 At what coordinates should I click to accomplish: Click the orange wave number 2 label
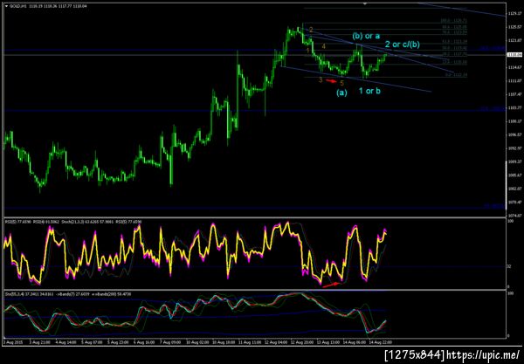[311, 30]
